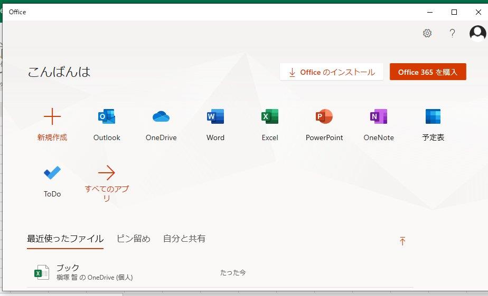Launch Excel from the app row
The image size is (488, 296).
point(270,116)
